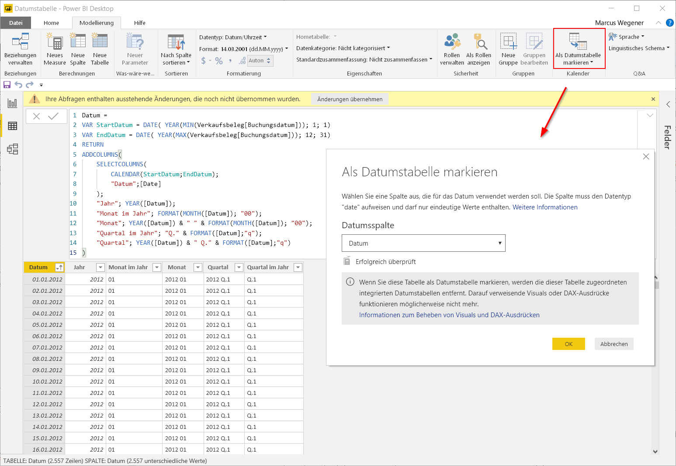Click Gruppen bearbeiten

534,49
